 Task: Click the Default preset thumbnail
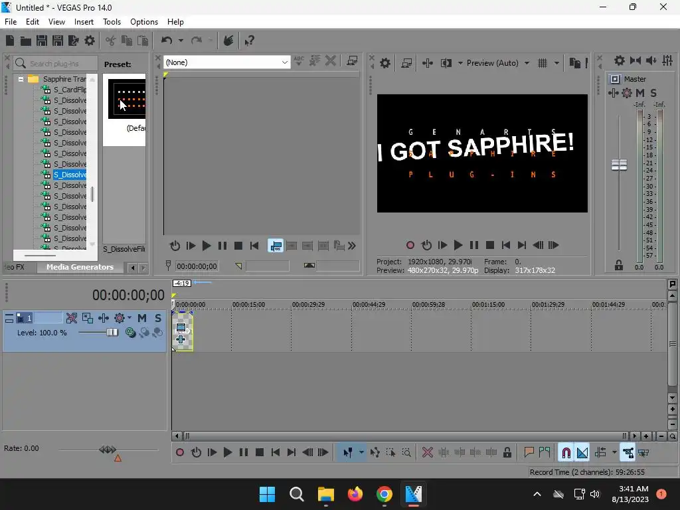click(127, 99)
